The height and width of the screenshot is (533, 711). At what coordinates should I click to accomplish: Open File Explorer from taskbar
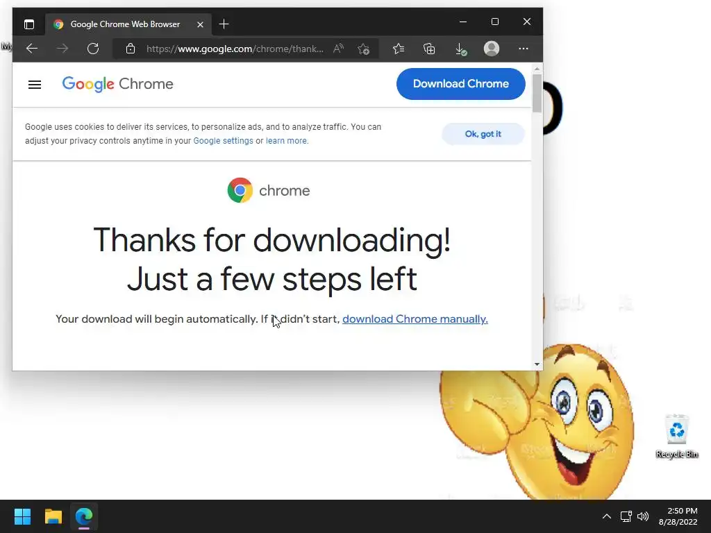point(53,516)
